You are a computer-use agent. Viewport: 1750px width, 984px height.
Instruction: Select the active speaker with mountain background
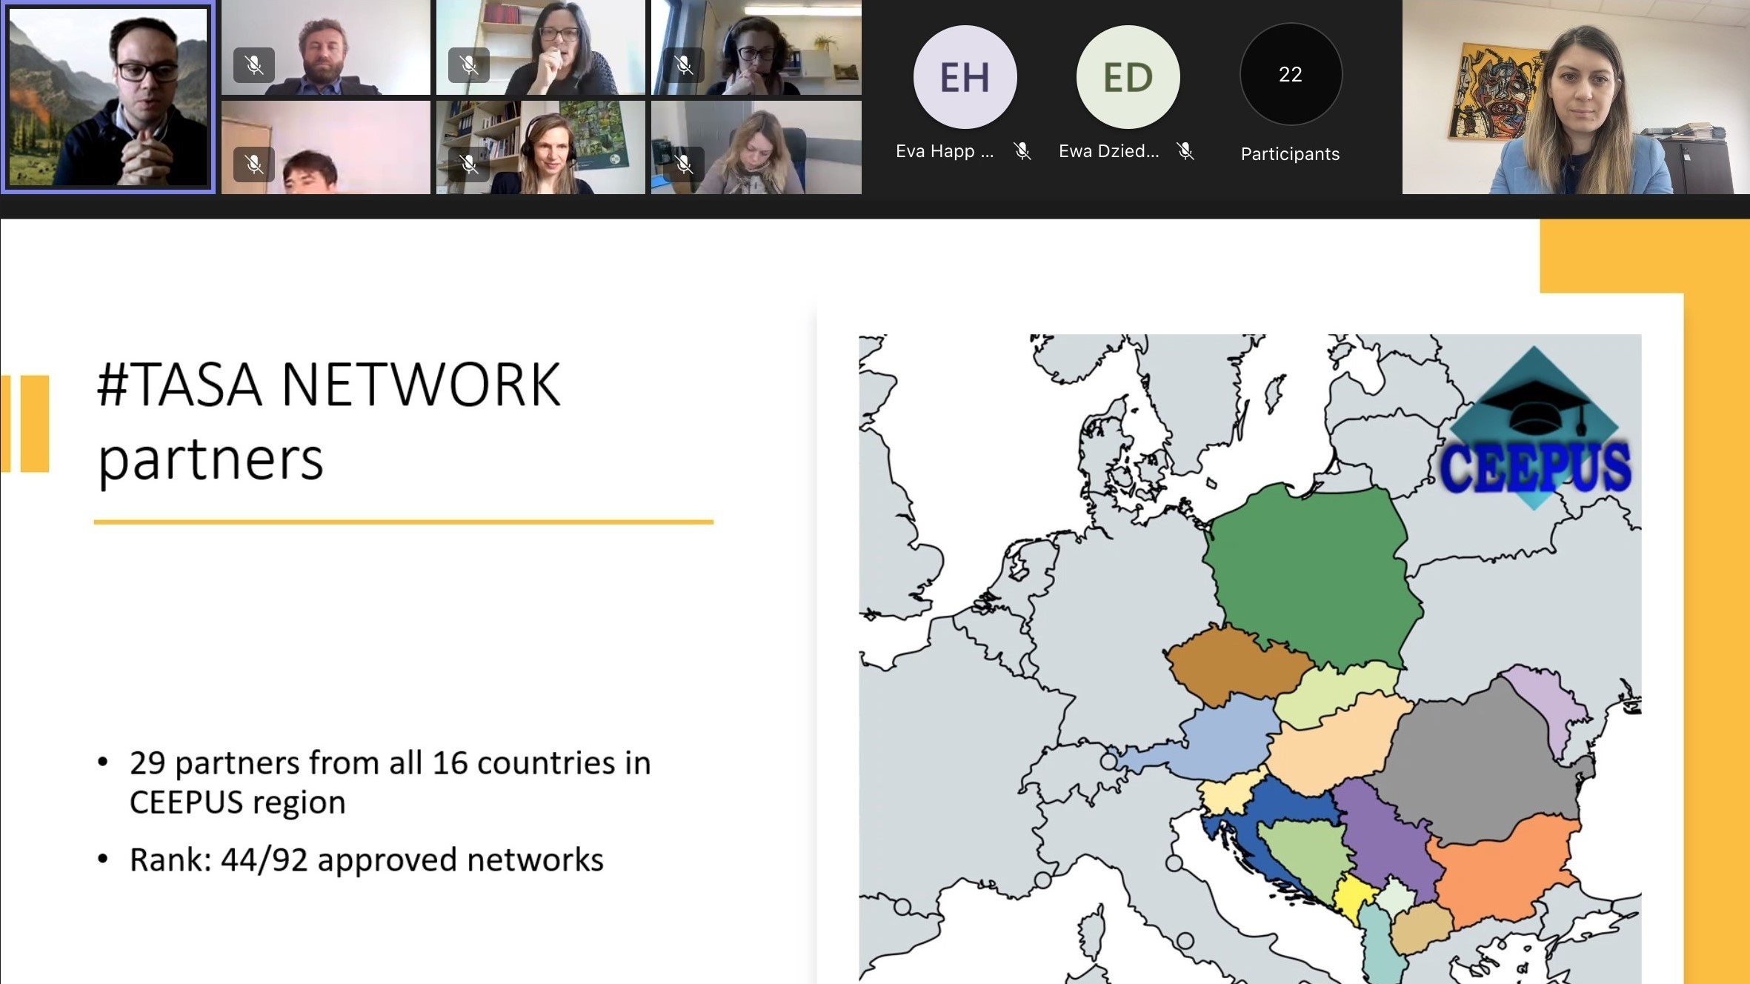(x=108, y=97)
